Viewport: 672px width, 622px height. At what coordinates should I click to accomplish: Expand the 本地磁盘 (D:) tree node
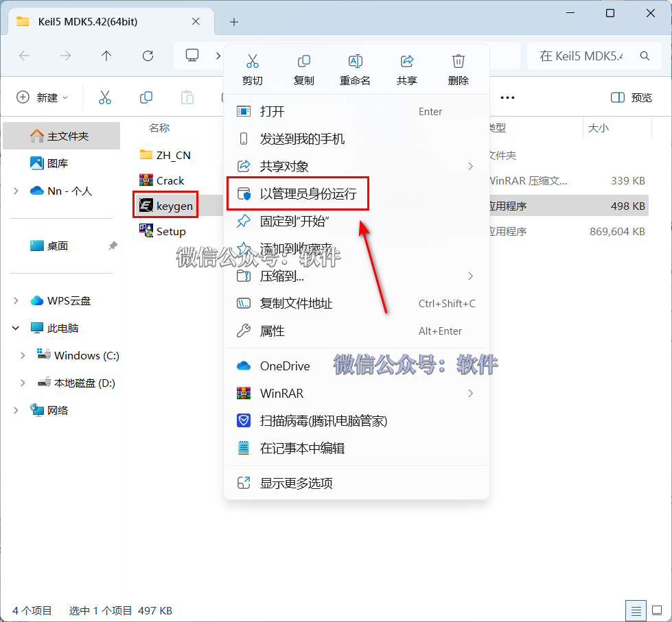(x=23, y=383)
